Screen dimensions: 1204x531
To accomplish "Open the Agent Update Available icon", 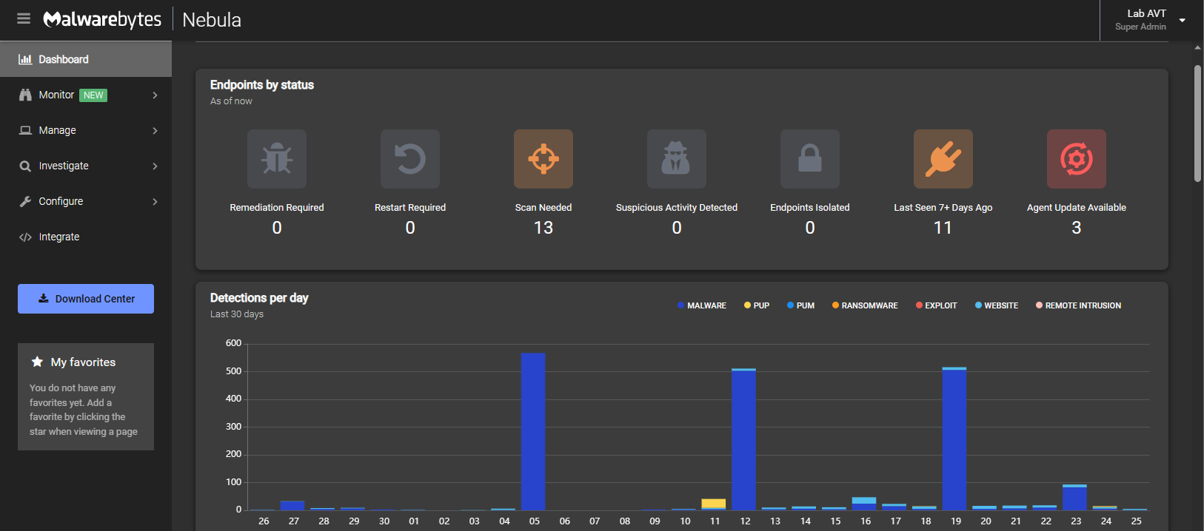I will coord(1077,159).
